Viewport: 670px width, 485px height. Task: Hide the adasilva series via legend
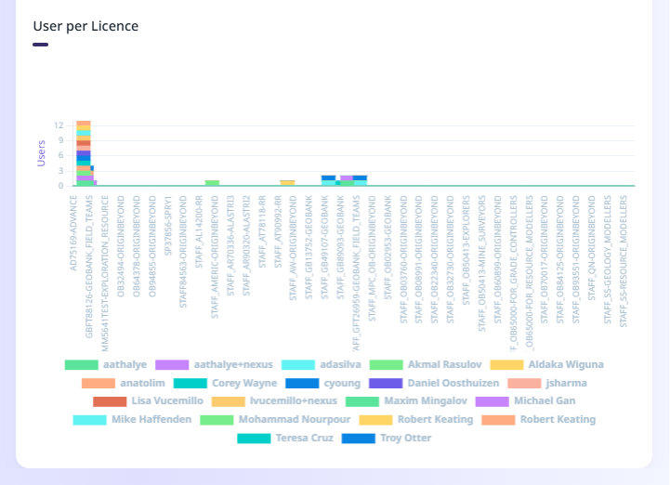[322, 364]
